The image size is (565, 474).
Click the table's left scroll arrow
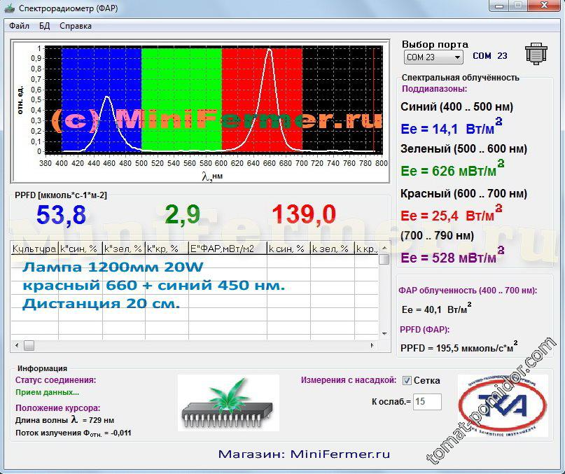(x=16, y=345)
